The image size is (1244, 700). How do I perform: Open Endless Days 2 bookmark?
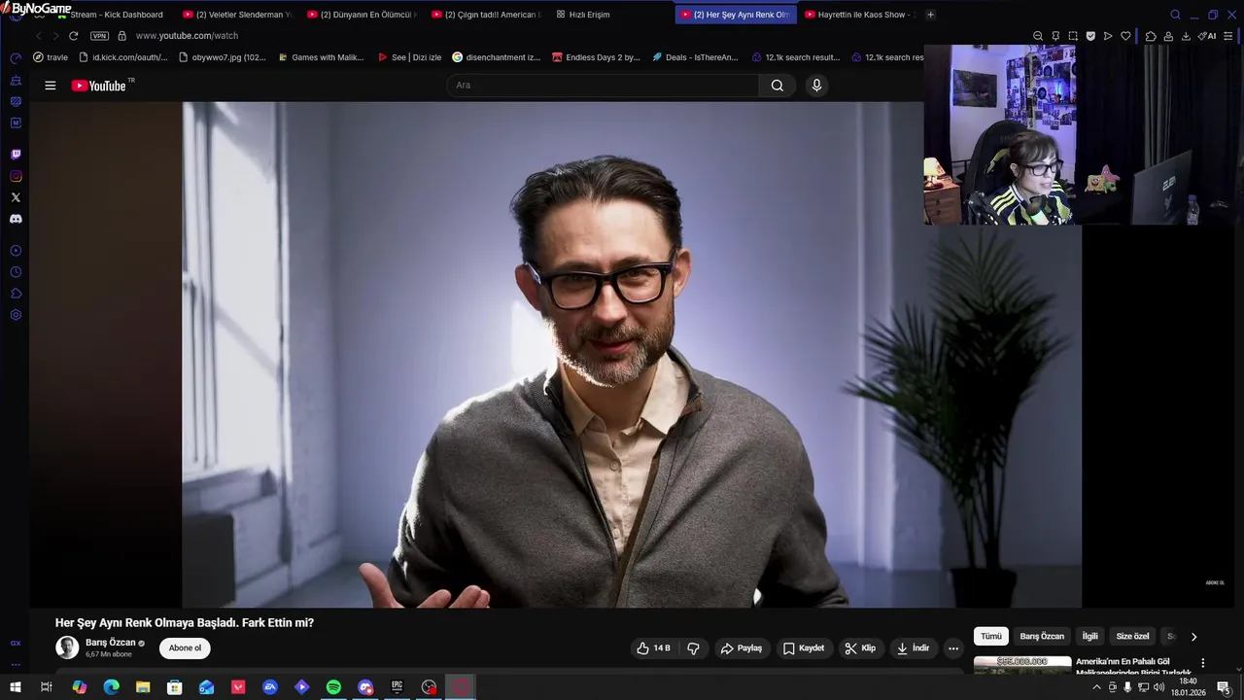pos(596,57)
